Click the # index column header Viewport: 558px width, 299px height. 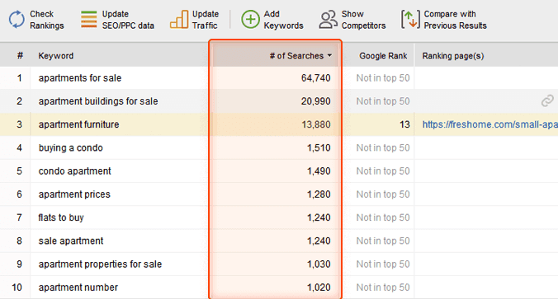click(x=20, y=56)
